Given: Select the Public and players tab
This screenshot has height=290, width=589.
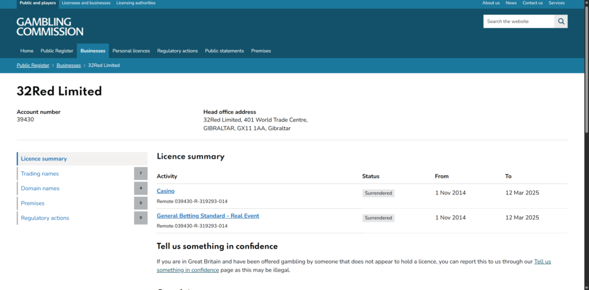Looking at the screenshot, I should pos(37,3).
